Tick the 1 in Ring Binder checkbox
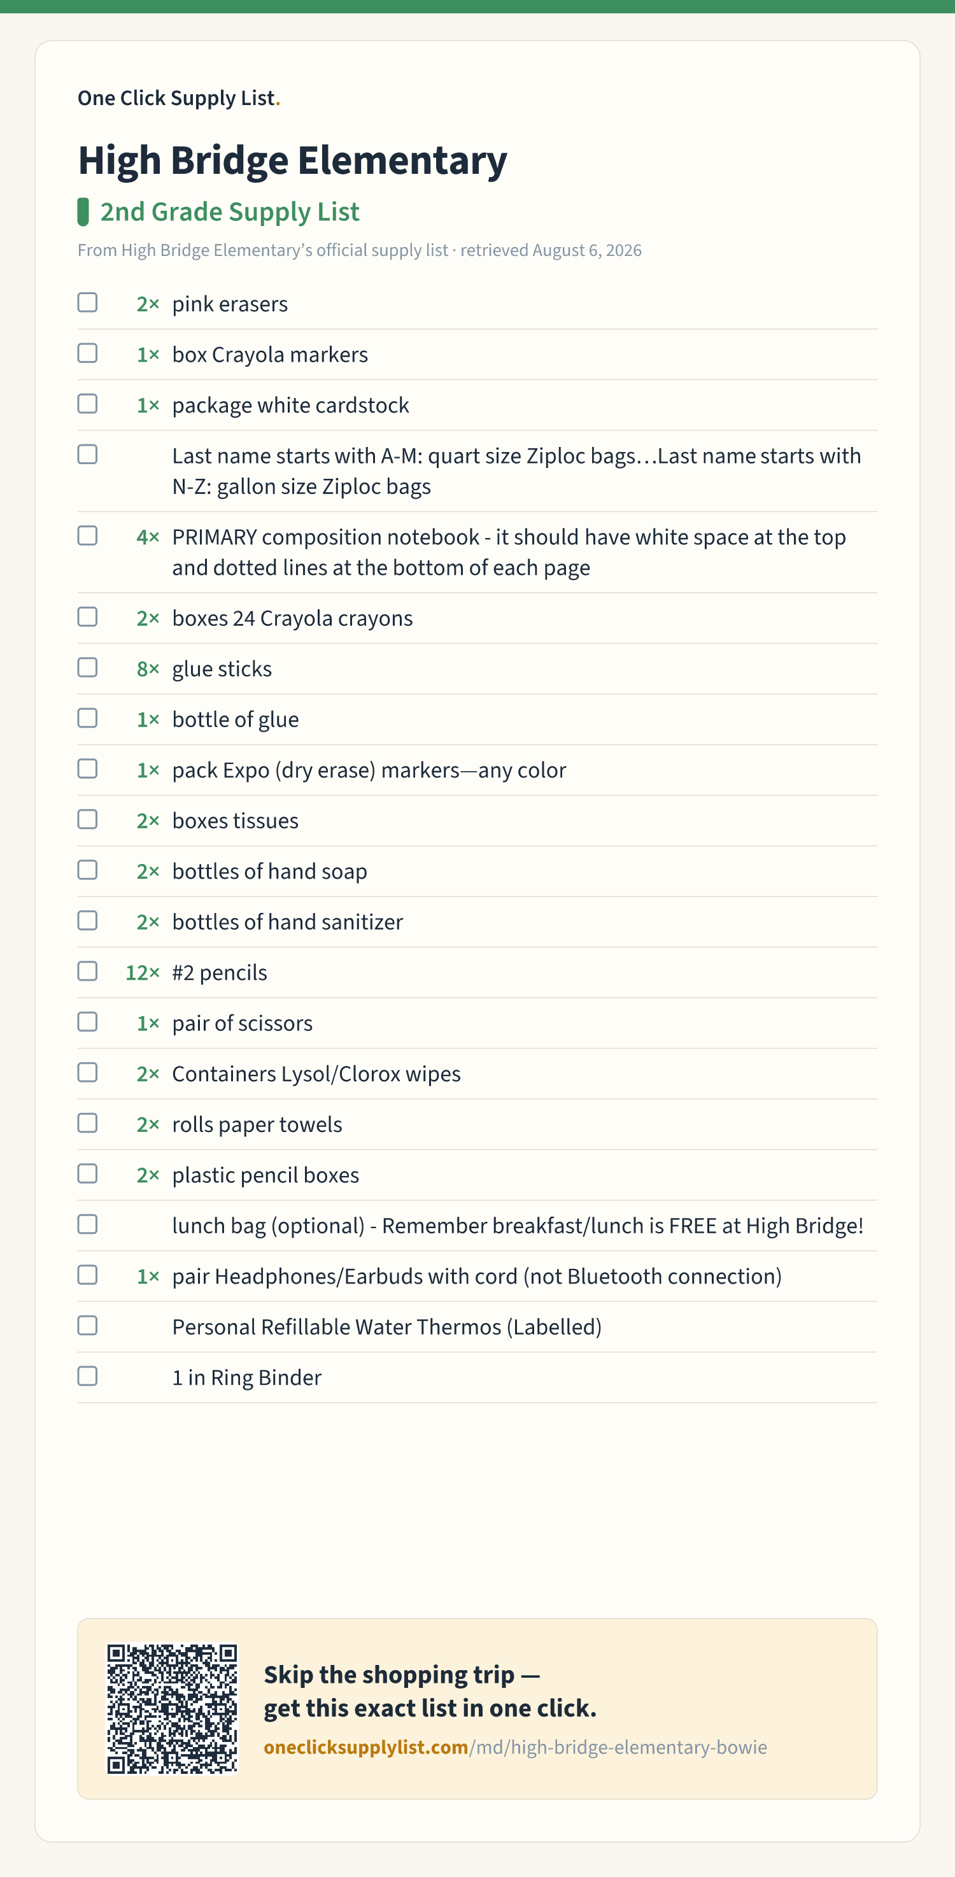 87,1377
